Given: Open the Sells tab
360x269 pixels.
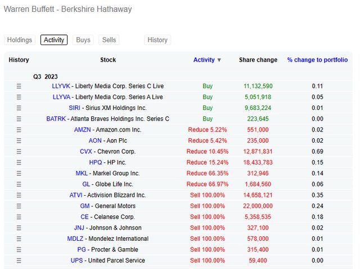Looking at the screenshot, I should click(x=109, y=40).
